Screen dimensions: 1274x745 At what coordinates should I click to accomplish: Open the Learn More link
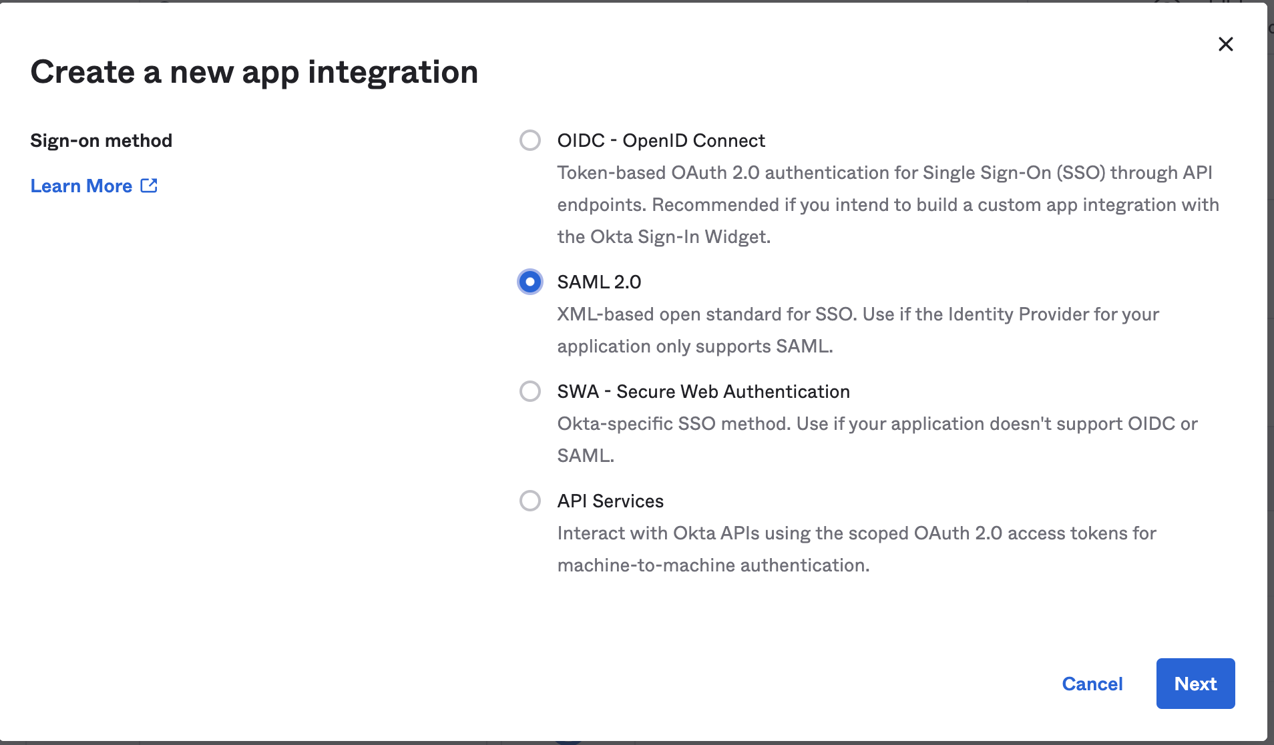coord(81,185)
